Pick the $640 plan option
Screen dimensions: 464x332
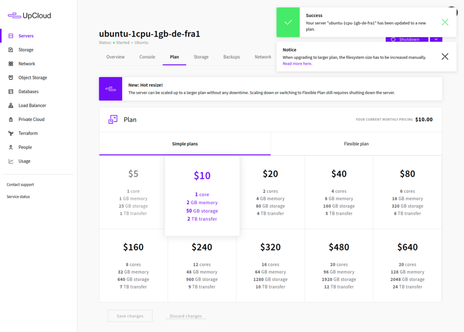[407, 266]
